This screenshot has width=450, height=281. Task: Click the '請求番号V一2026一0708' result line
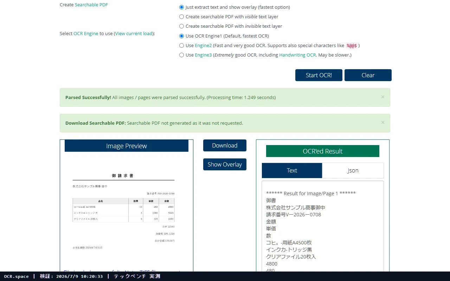[x=294, y=215]
